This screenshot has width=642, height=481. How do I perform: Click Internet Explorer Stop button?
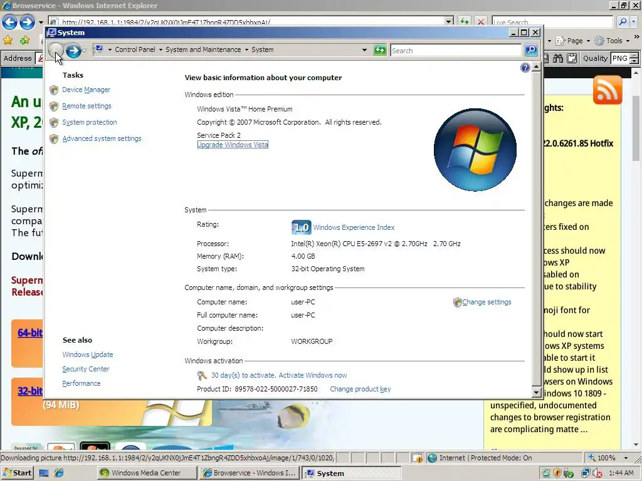click(481, 22)
